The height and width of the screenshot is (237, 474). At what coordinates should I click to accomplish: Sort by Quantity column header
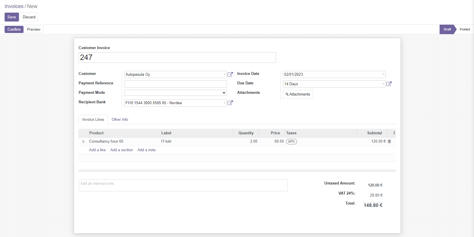point(246,133)
